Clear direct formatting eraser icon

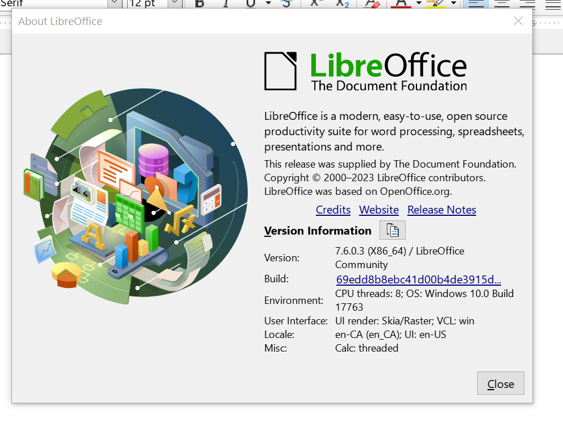372,3
